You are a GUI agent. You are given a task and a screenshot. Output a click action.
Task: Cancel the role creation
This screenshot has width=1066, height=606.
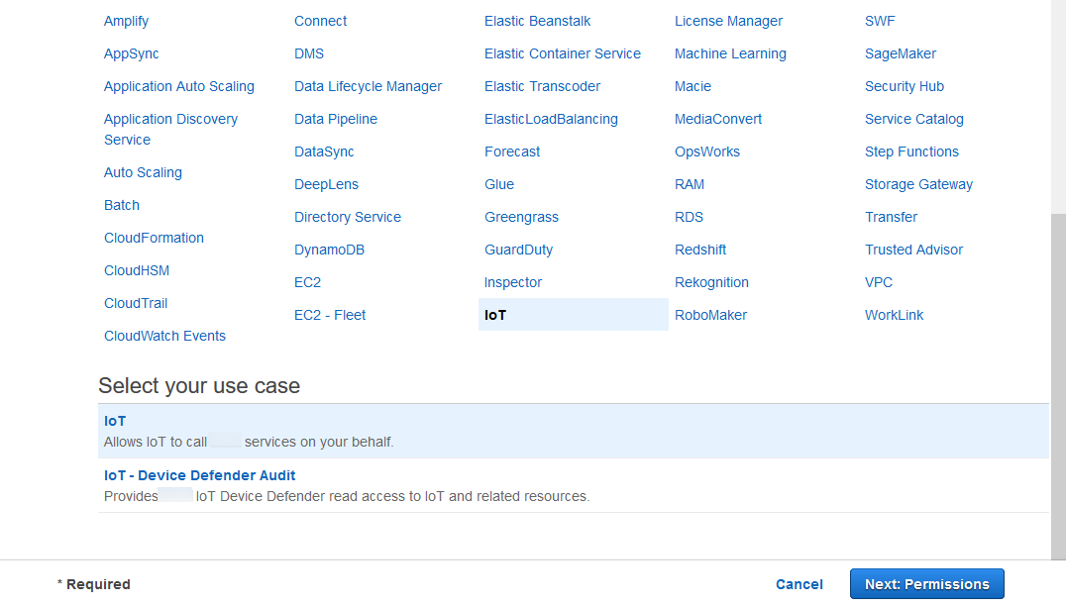click(799, 584)
